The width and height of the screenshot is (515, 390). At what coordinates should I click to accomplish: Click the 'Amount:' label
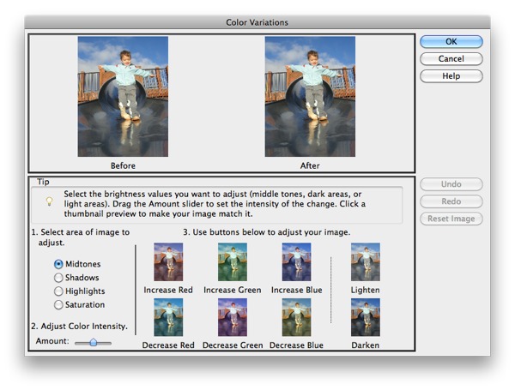[x=52, y=341]
